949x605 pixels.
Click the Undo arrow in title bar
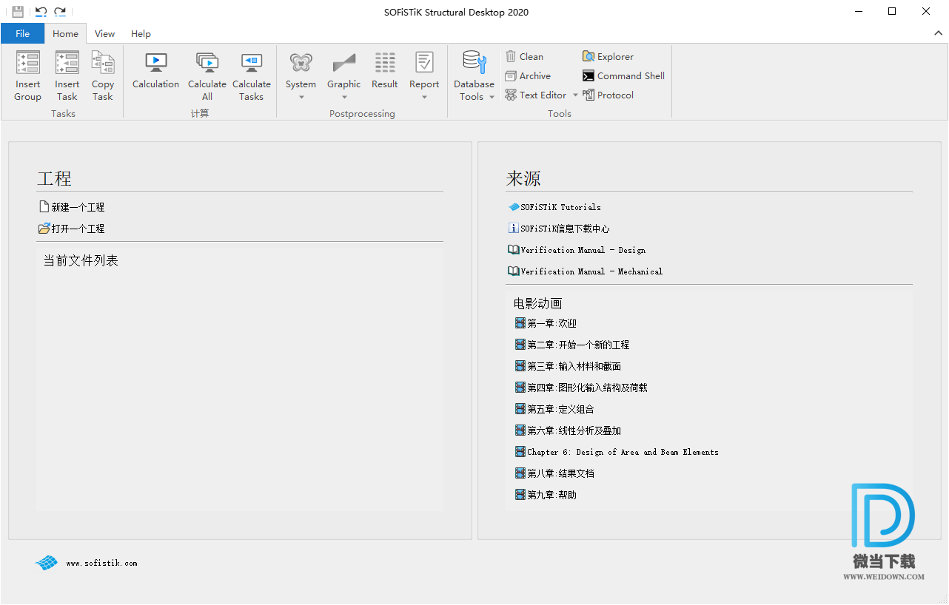point(41,12)
